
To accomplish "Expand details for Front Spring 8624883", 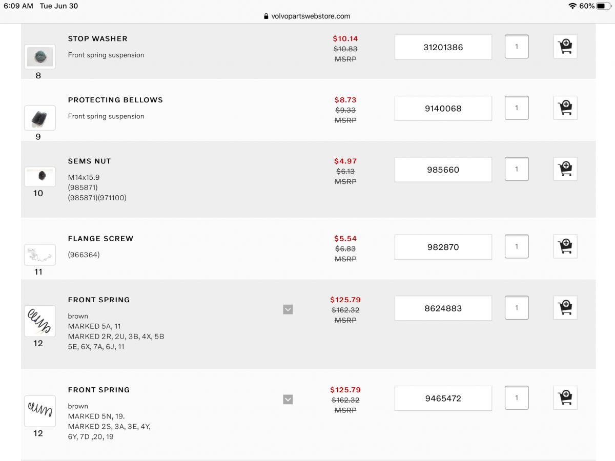I will point(288,309).
